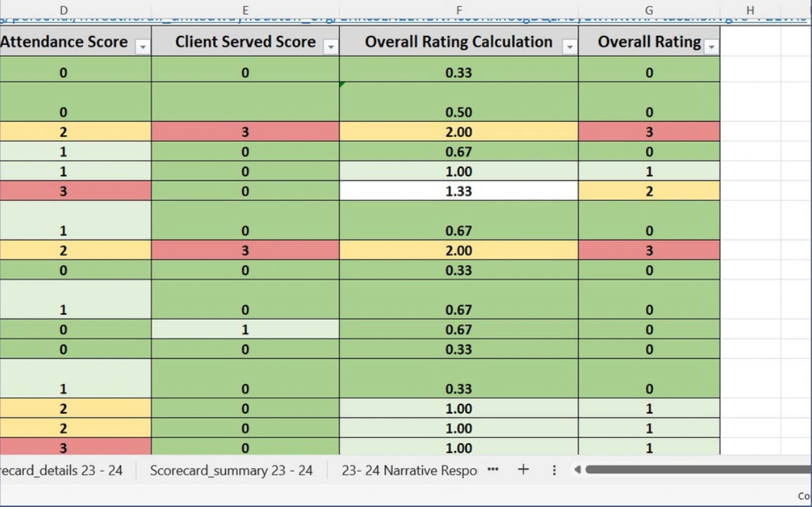
Task: Add a new sheet with the plus icon
Action: 523,470
